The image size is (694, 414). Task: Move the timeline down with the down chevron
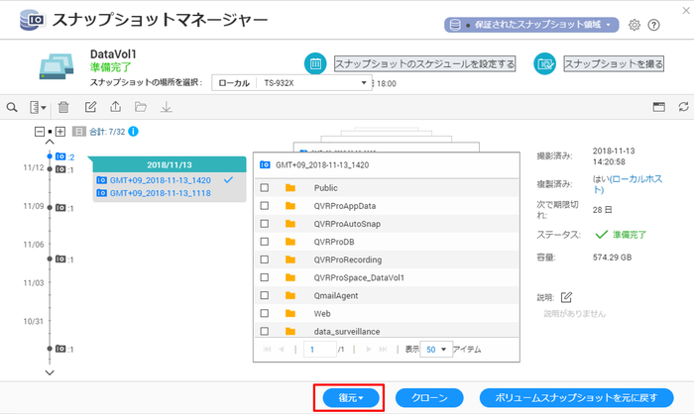pos(50,372)
